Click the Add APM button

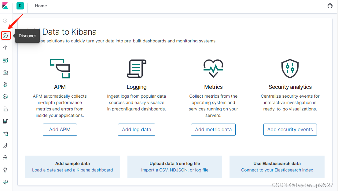pyautogui.click(x=60, y=130)
